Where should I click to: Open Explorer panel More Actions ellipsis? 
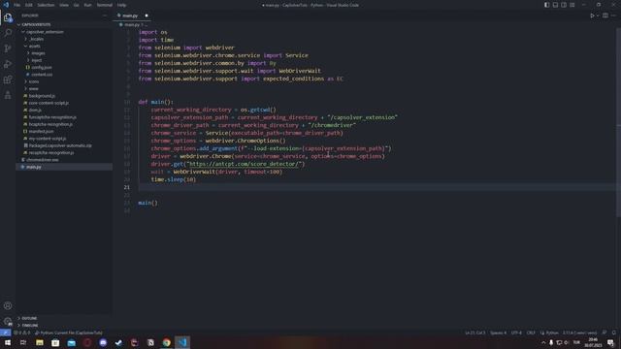click(x=105, y=16)
